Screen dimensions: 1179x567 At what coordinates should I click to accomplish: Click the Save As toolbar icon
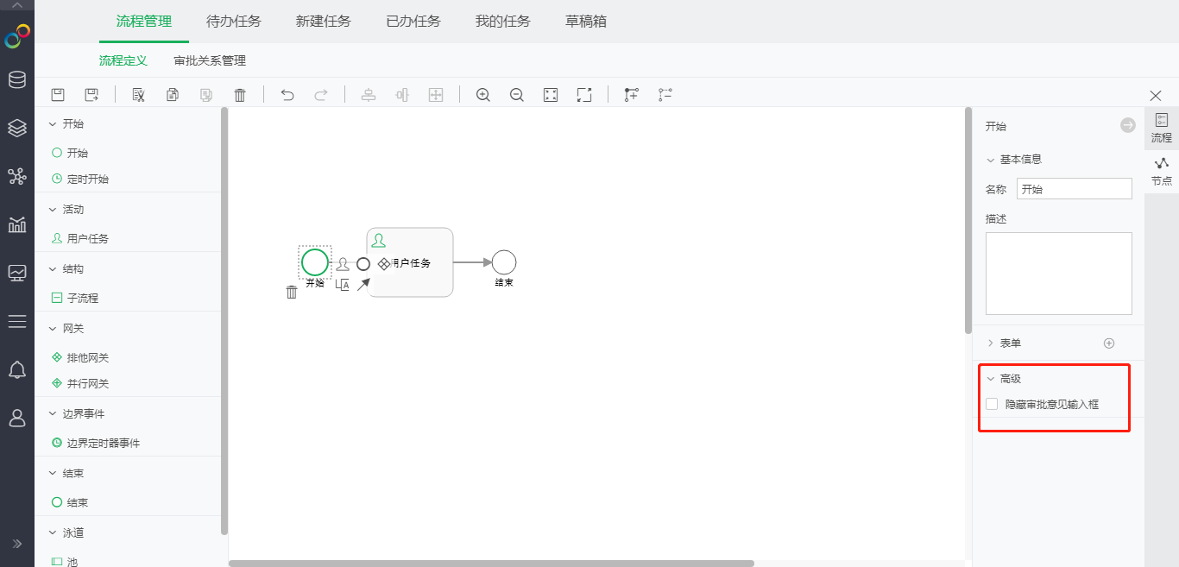[91, 95]
